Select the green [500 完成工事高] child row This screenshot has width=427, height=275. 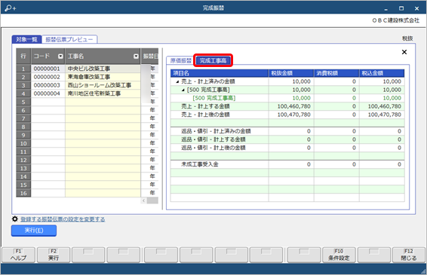pyautogui.click(x=287, y=98)
